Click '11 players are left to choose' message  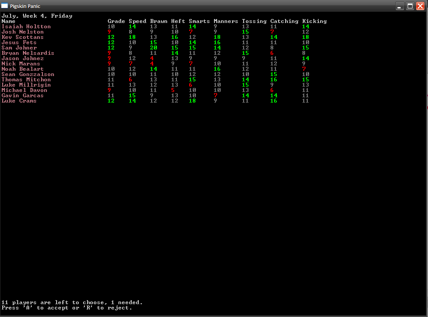pyautogui.click(x=72, y=302)
